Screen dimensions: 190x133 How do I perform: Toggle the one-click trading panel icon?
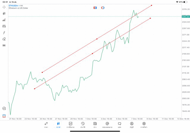click(95, 8)
